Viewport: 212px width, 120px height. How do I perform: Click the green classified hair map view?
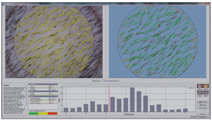157,42
